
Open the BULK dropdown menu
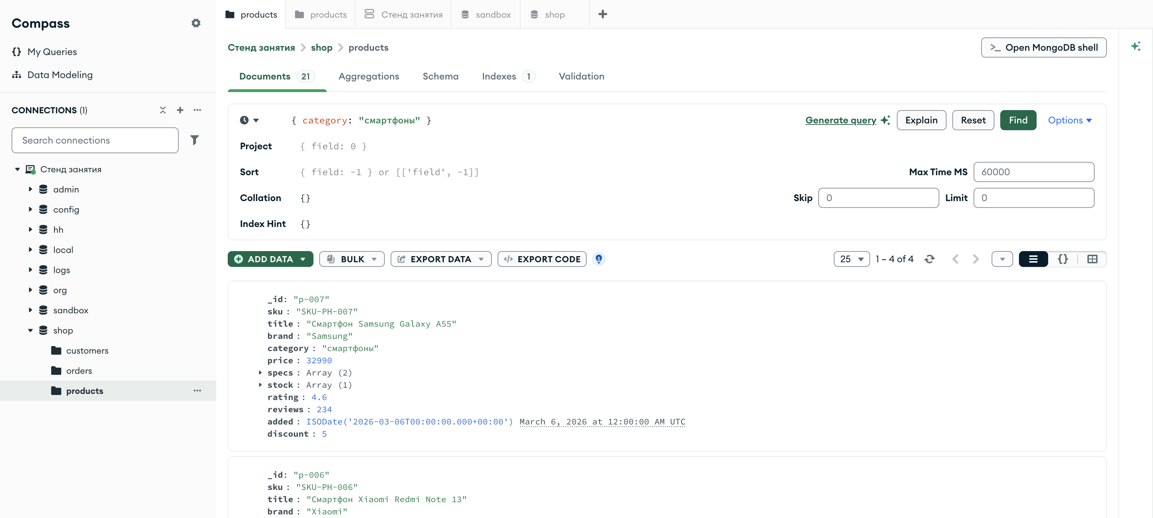pos(352,259)
